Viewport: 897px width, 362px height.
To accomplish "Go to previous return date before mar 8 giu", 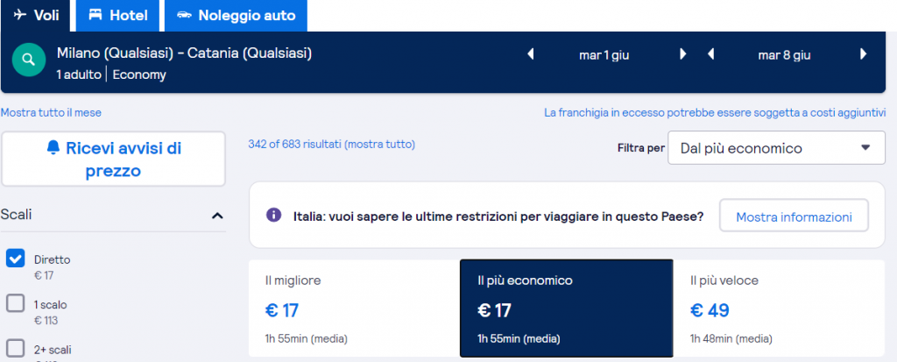I will tap(710, 54).
